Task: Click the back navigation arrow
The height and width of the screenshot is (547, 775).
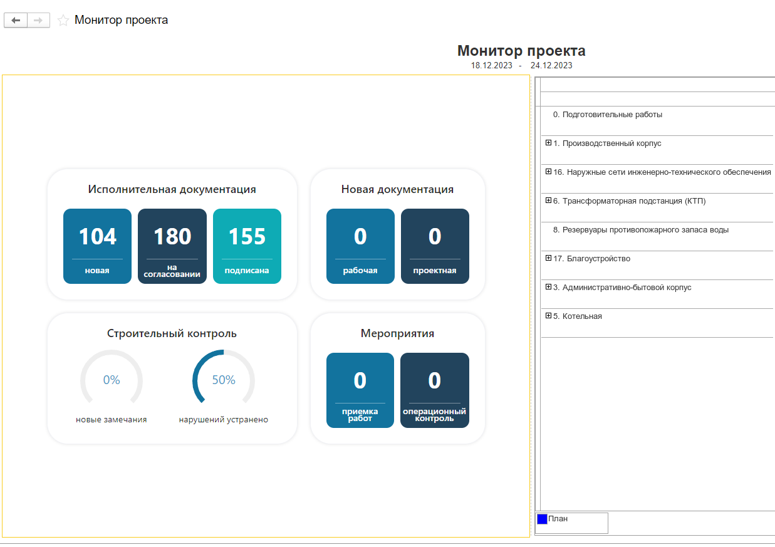Action: coord(16,21)
